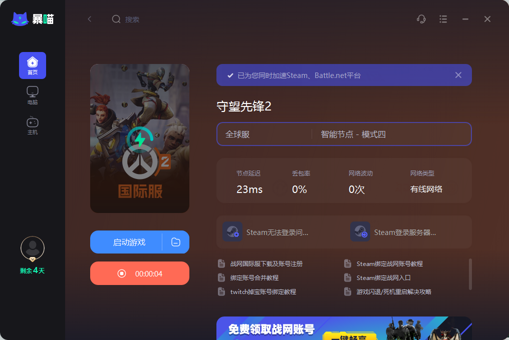
Task: Open 免费领取战网账号 promo banner
Action: (x=344, y=328)
